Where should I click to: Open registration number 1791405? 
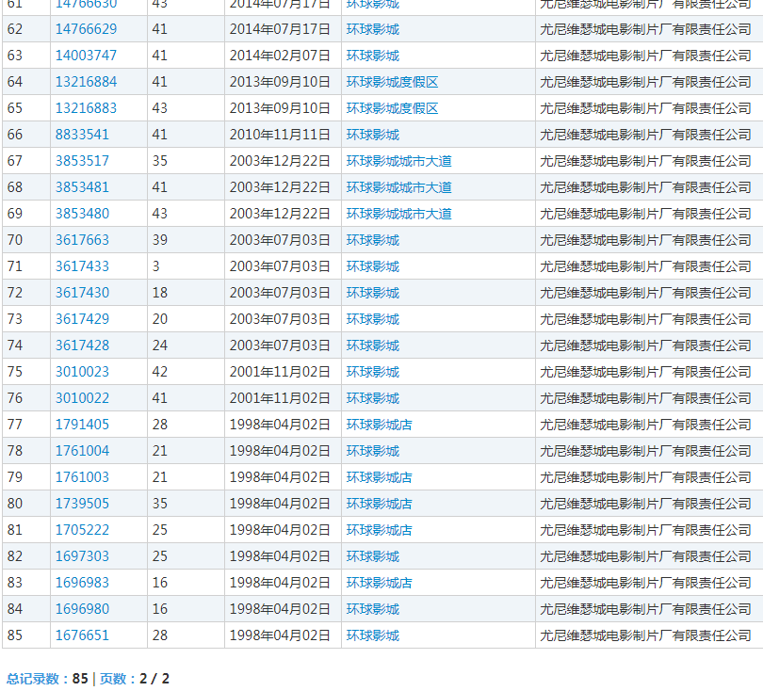(82, 425)
